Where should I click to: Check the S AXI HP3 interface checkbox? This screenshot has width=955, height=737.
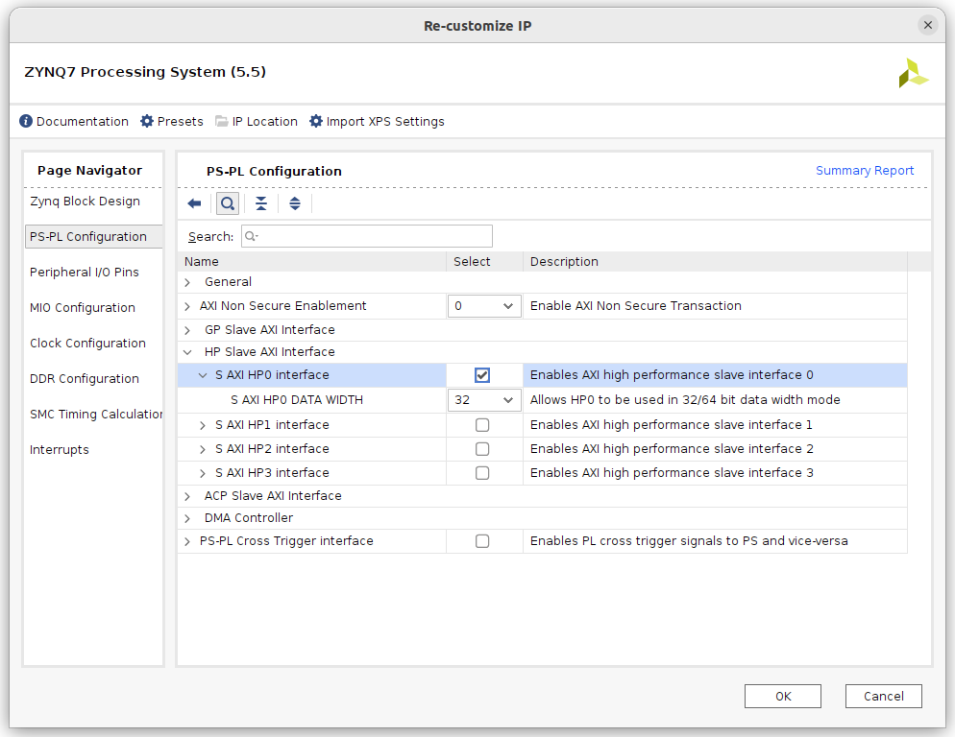(482, 473)
